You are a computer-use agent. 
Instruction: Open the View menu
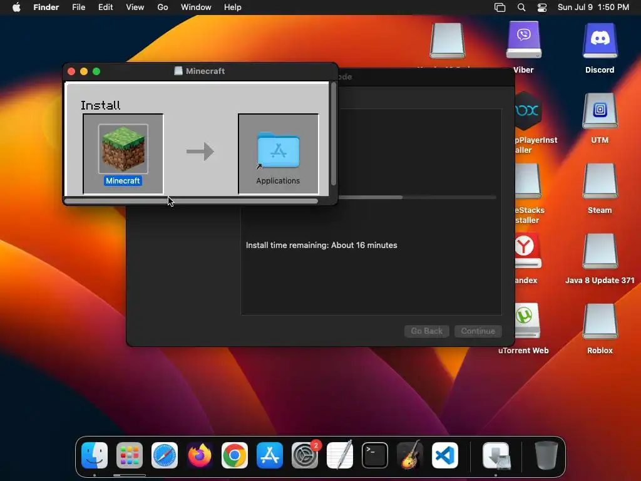coord(135,8)
